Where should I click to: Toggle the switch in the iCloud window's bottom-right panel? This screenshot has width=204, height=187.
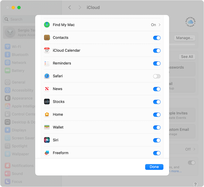(191, 163)
